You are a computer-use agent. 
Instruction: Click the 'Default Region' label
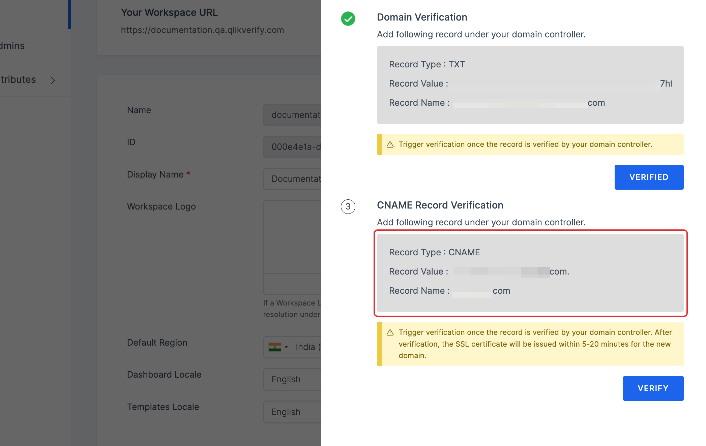tap(157, 343)
